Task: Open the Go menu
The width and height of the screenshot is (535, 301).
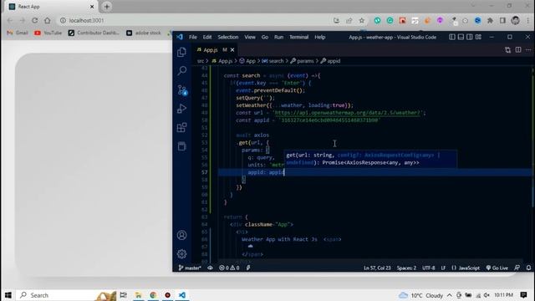Action: [265, 37]
